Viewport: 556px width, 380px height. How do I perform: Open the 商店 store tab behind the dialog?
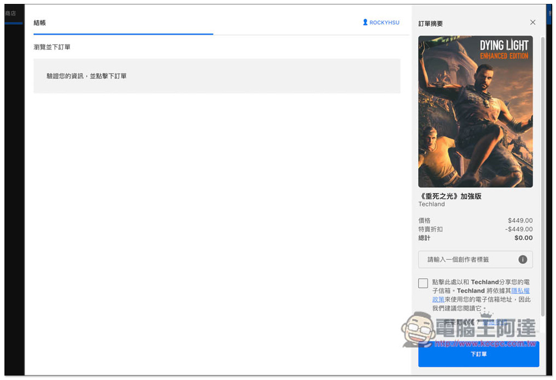pyautogui.click(x=11, y=13)
